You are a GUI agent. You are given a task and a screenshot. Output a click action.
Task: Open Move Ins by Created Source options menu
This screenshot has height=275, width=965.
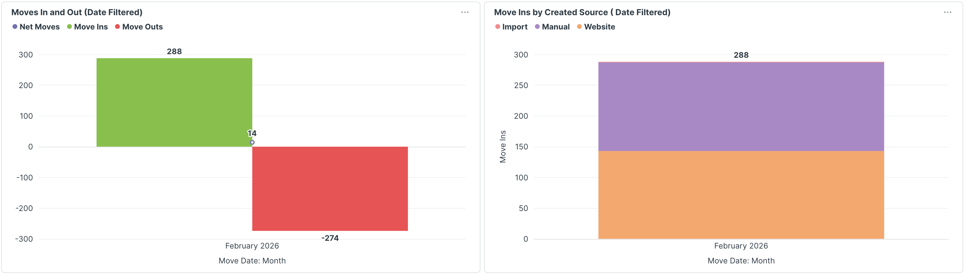click(x=947, y=12)
